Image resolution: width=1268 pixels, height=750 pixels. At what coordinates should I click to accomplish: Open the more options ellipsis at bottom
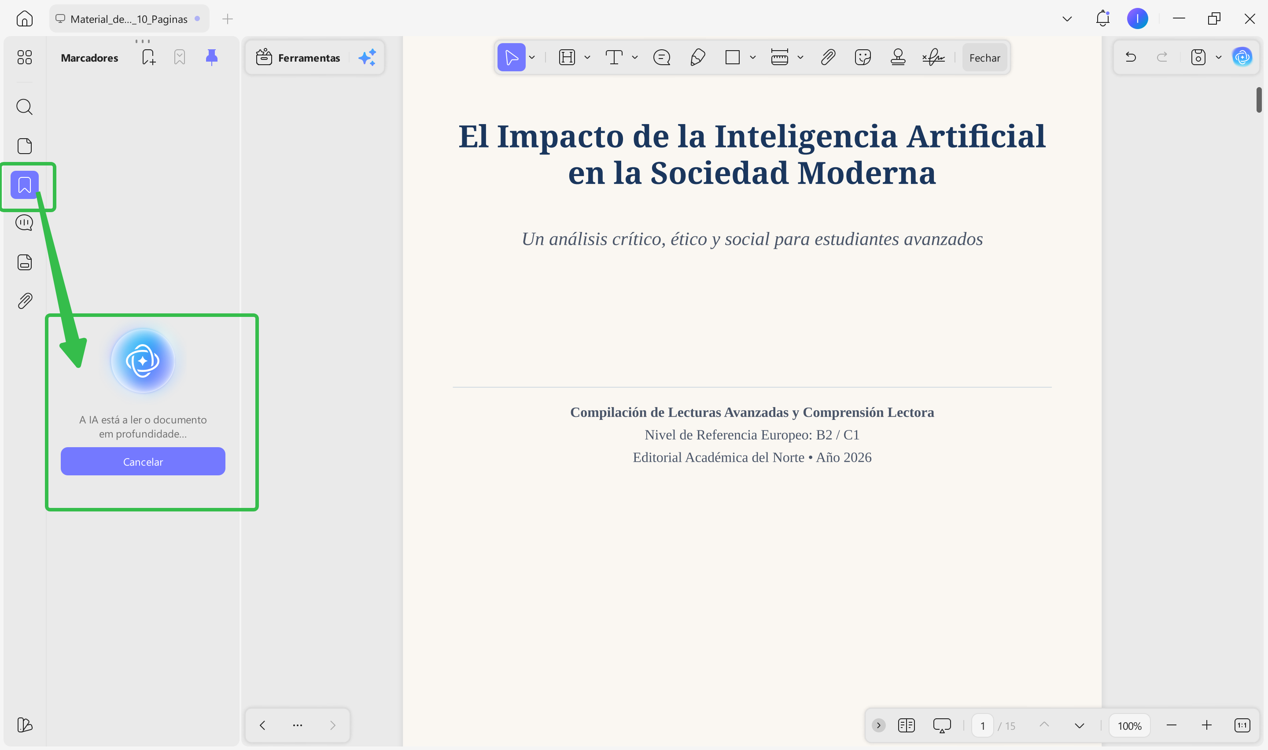(x=297, y=725)
